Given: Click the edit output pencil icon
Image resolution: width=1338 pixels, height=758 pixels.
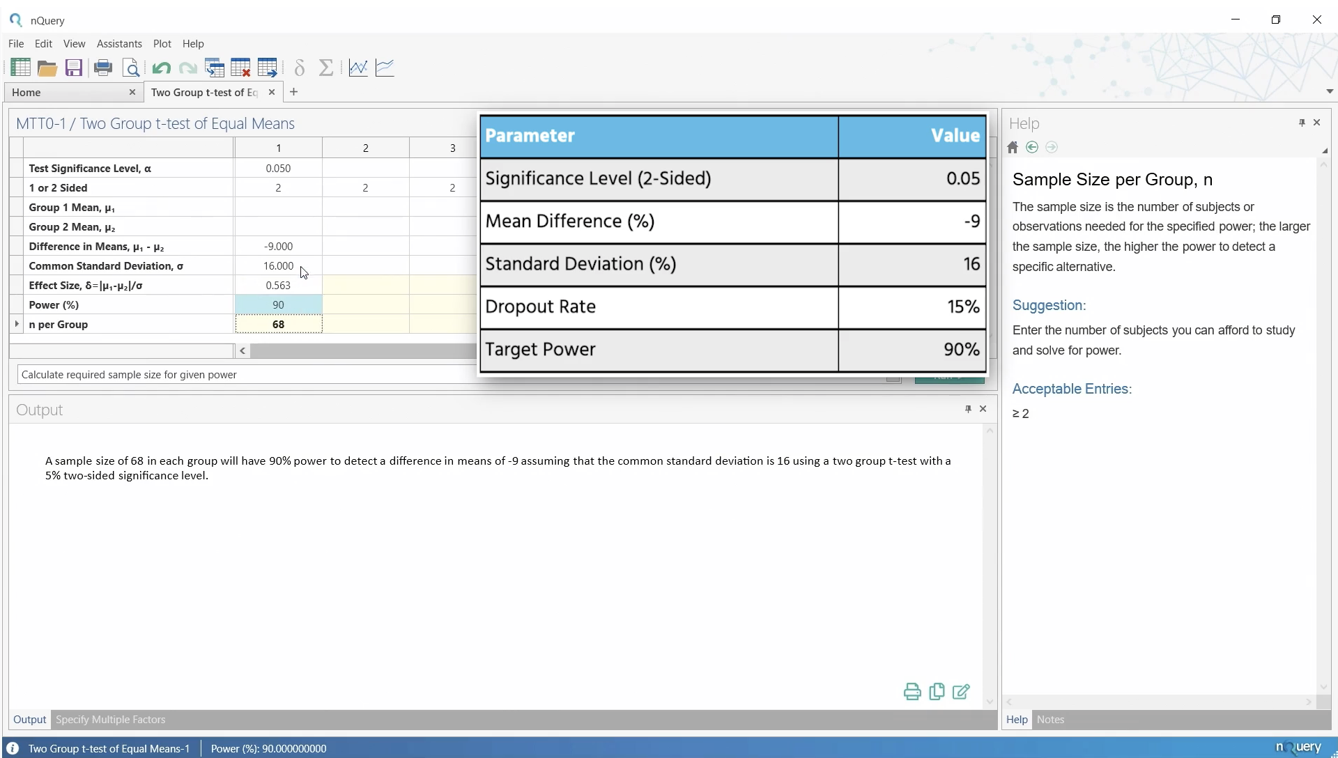Looking at the screenshot, I should pyautogui.click(x=962, y=692).
